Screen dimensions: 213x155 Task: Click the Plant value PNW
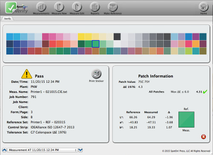click(34, 87)
